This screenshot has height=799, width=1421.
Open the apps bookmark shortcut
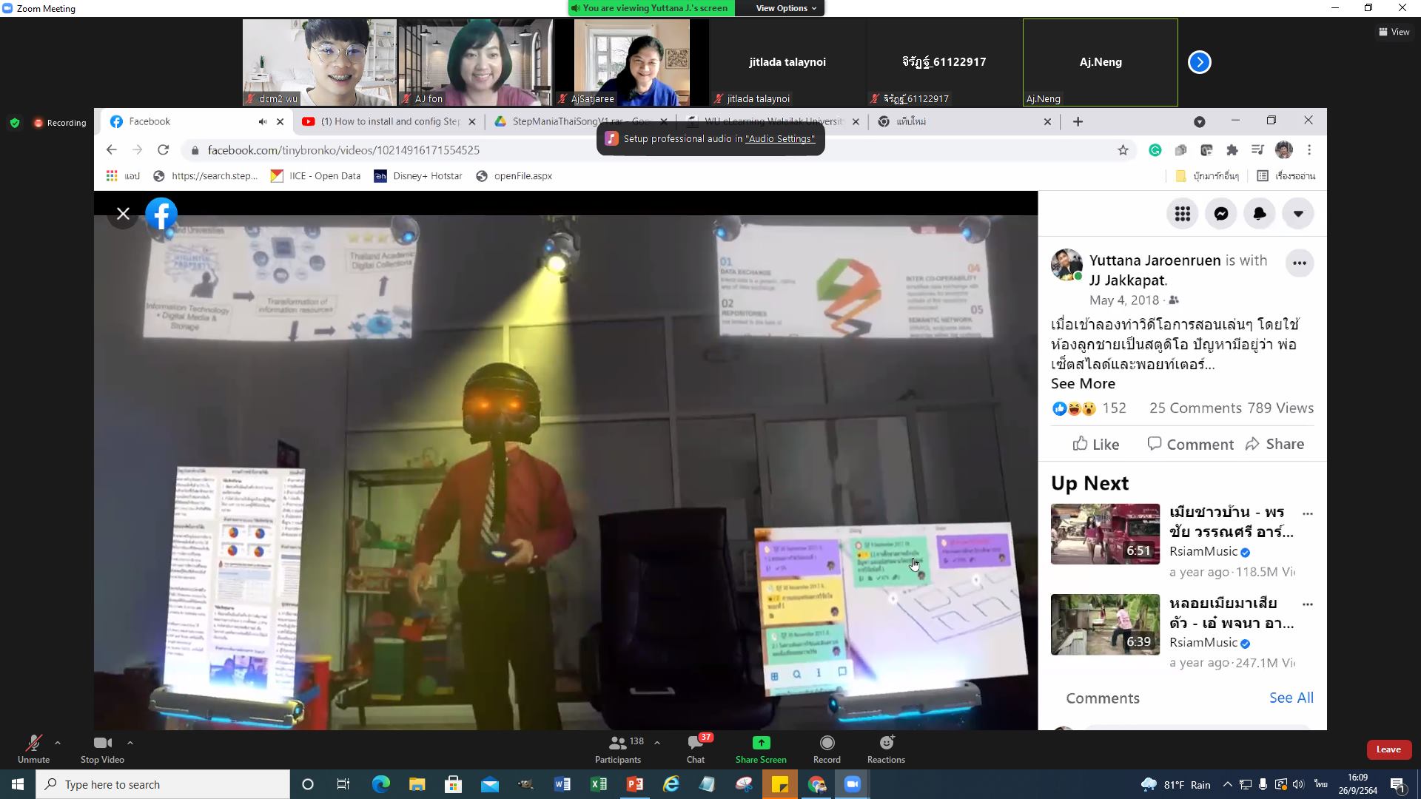coord(123,176)
